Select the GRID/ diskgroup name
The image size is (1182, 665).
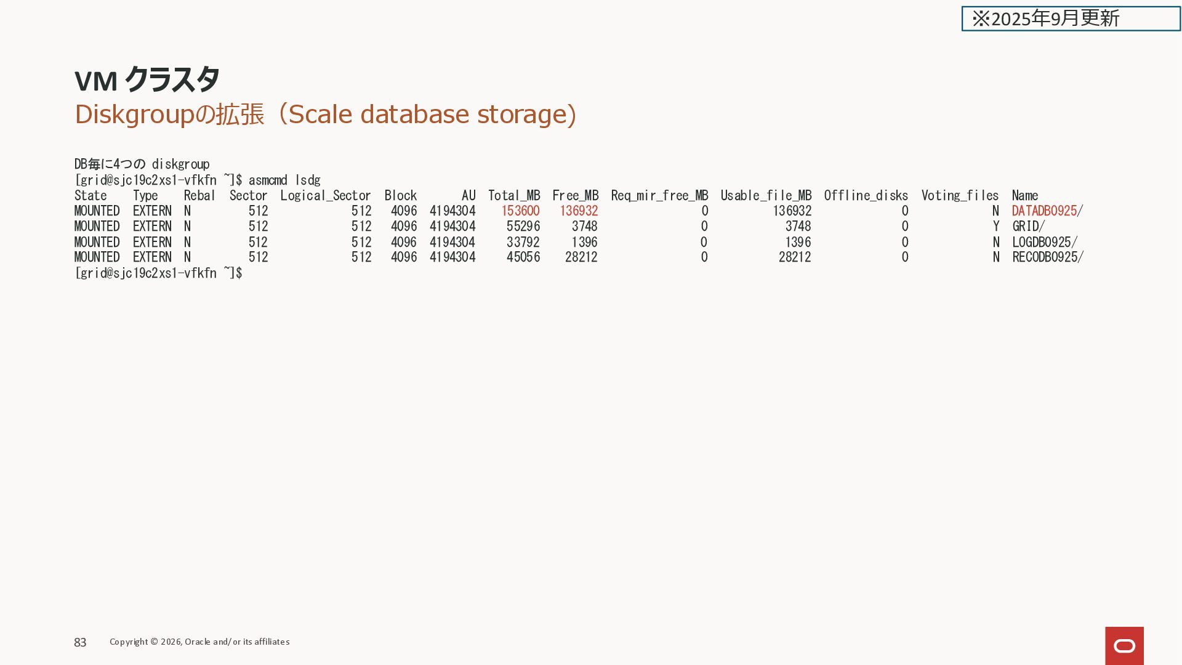click(x=1028, y=227)
